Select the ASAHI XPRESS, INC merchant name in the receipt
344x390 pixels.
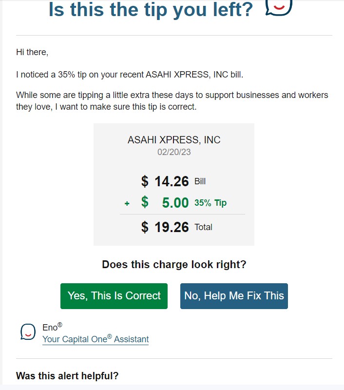[174, 140]
